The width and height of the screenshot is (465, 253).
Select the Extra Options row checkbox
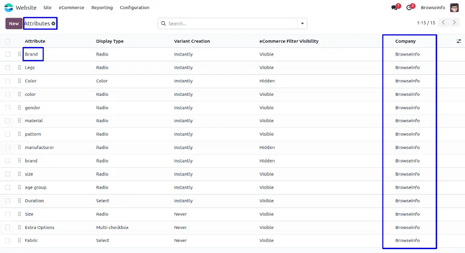8,228
